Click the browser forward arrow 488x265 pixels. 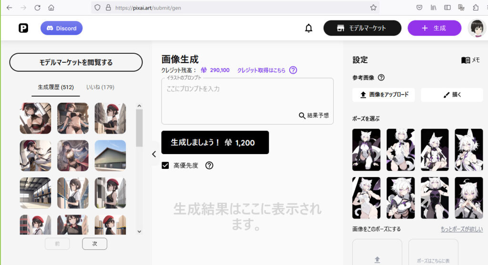23,8
